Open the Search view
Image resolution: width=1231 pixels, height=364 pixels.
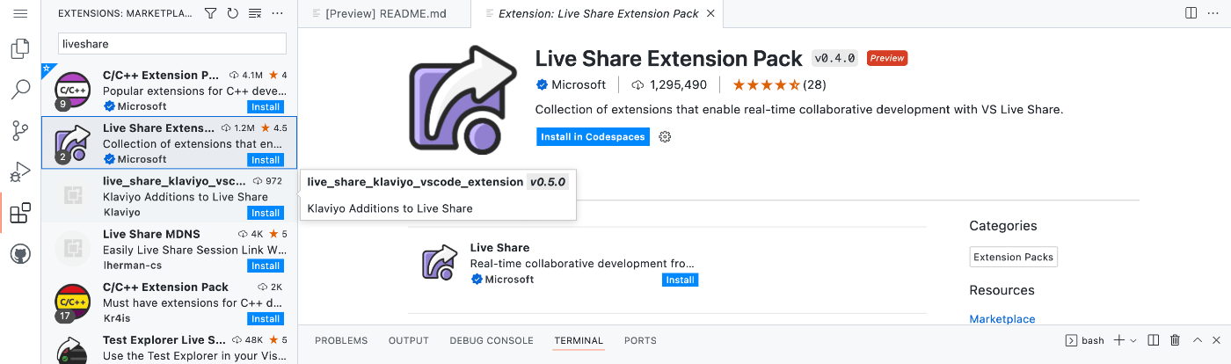pos(20,89)
